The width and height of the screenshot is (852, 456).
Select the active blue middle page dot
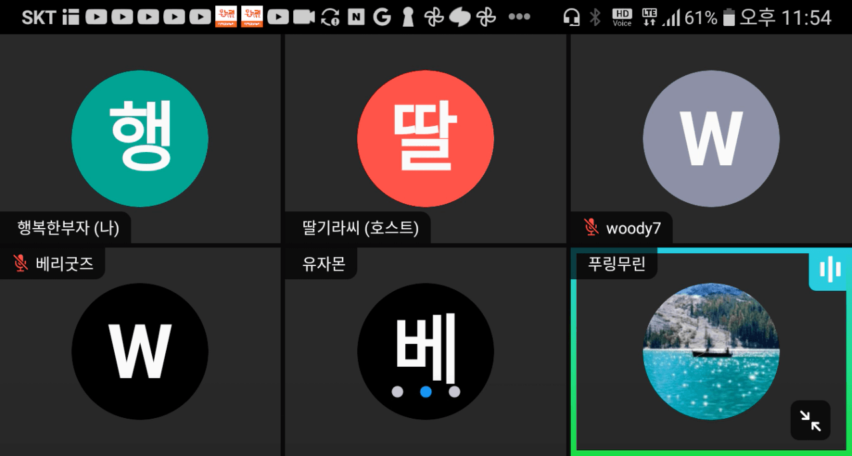coord(426,391)
